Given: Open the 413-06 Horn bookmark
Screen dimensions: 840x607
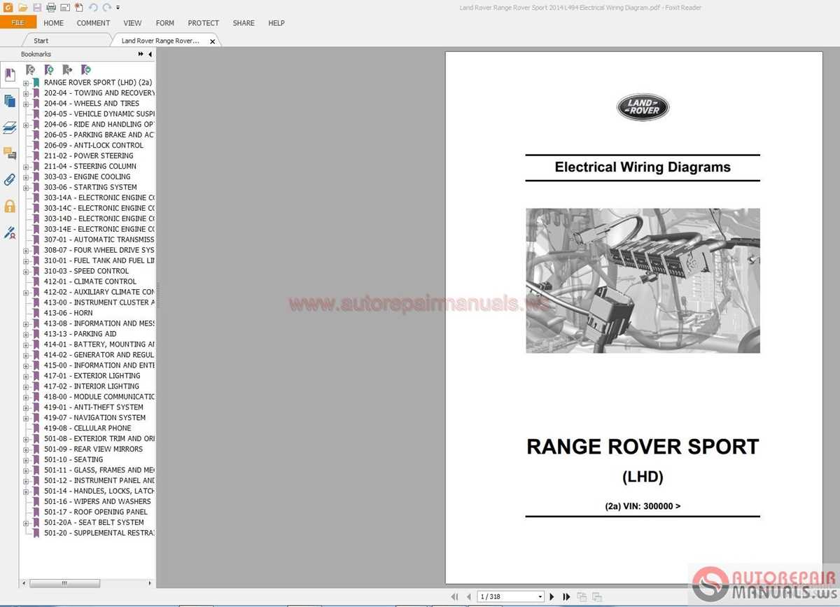Looking at the screenshot, I should (68, 313).
